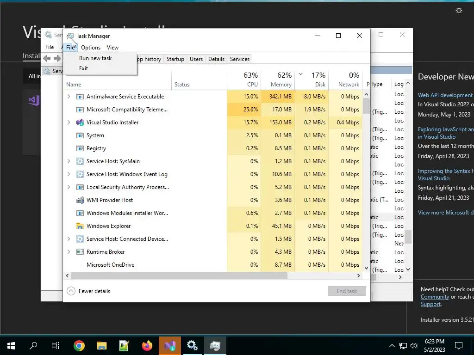Expand Visual Studio Installer process group
This screenshot has height=355, width=474.
(x=69, y=122)
